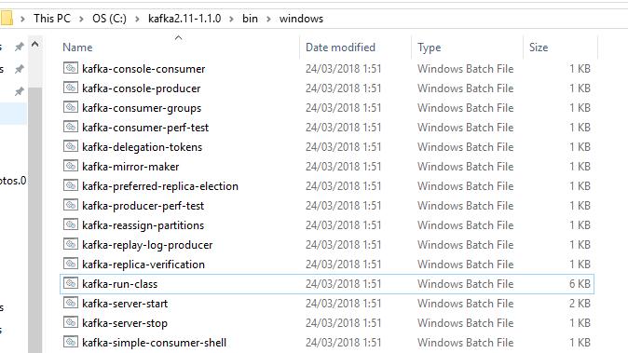Go to kafka2.11-1.1.0 folder in breadcrumb
This screenshot has width=628, height=353.
point(184,19)
